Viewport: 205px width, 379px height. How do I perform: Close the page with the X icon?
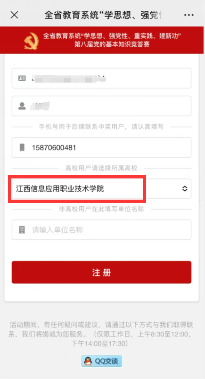click(x=14, y=15)
